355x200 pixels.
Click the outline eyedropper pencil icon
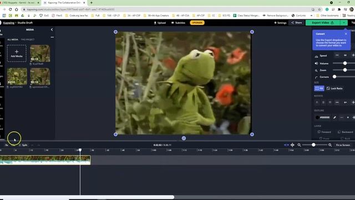point(334,117)
